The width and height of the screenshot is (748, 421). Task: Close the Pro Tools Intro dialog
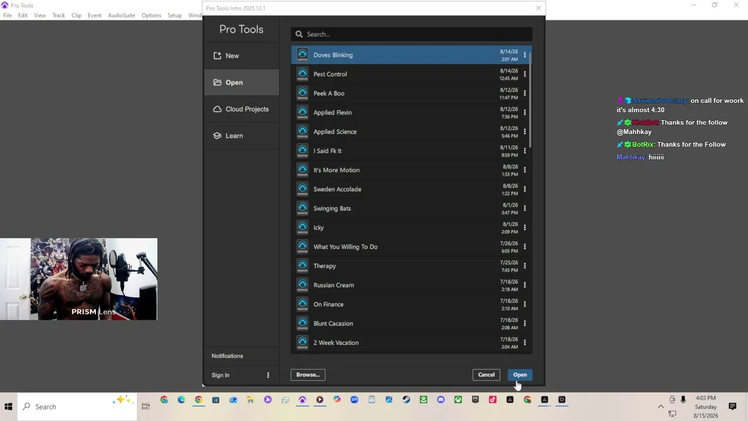(x=538, y=8)
